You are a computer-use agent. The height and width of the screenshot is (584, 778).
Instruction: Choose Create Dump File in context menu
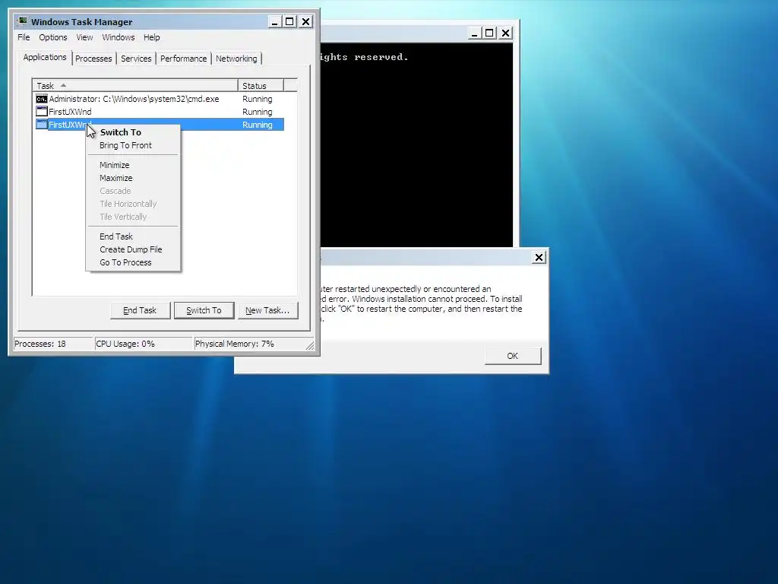(x=133, y=249)
